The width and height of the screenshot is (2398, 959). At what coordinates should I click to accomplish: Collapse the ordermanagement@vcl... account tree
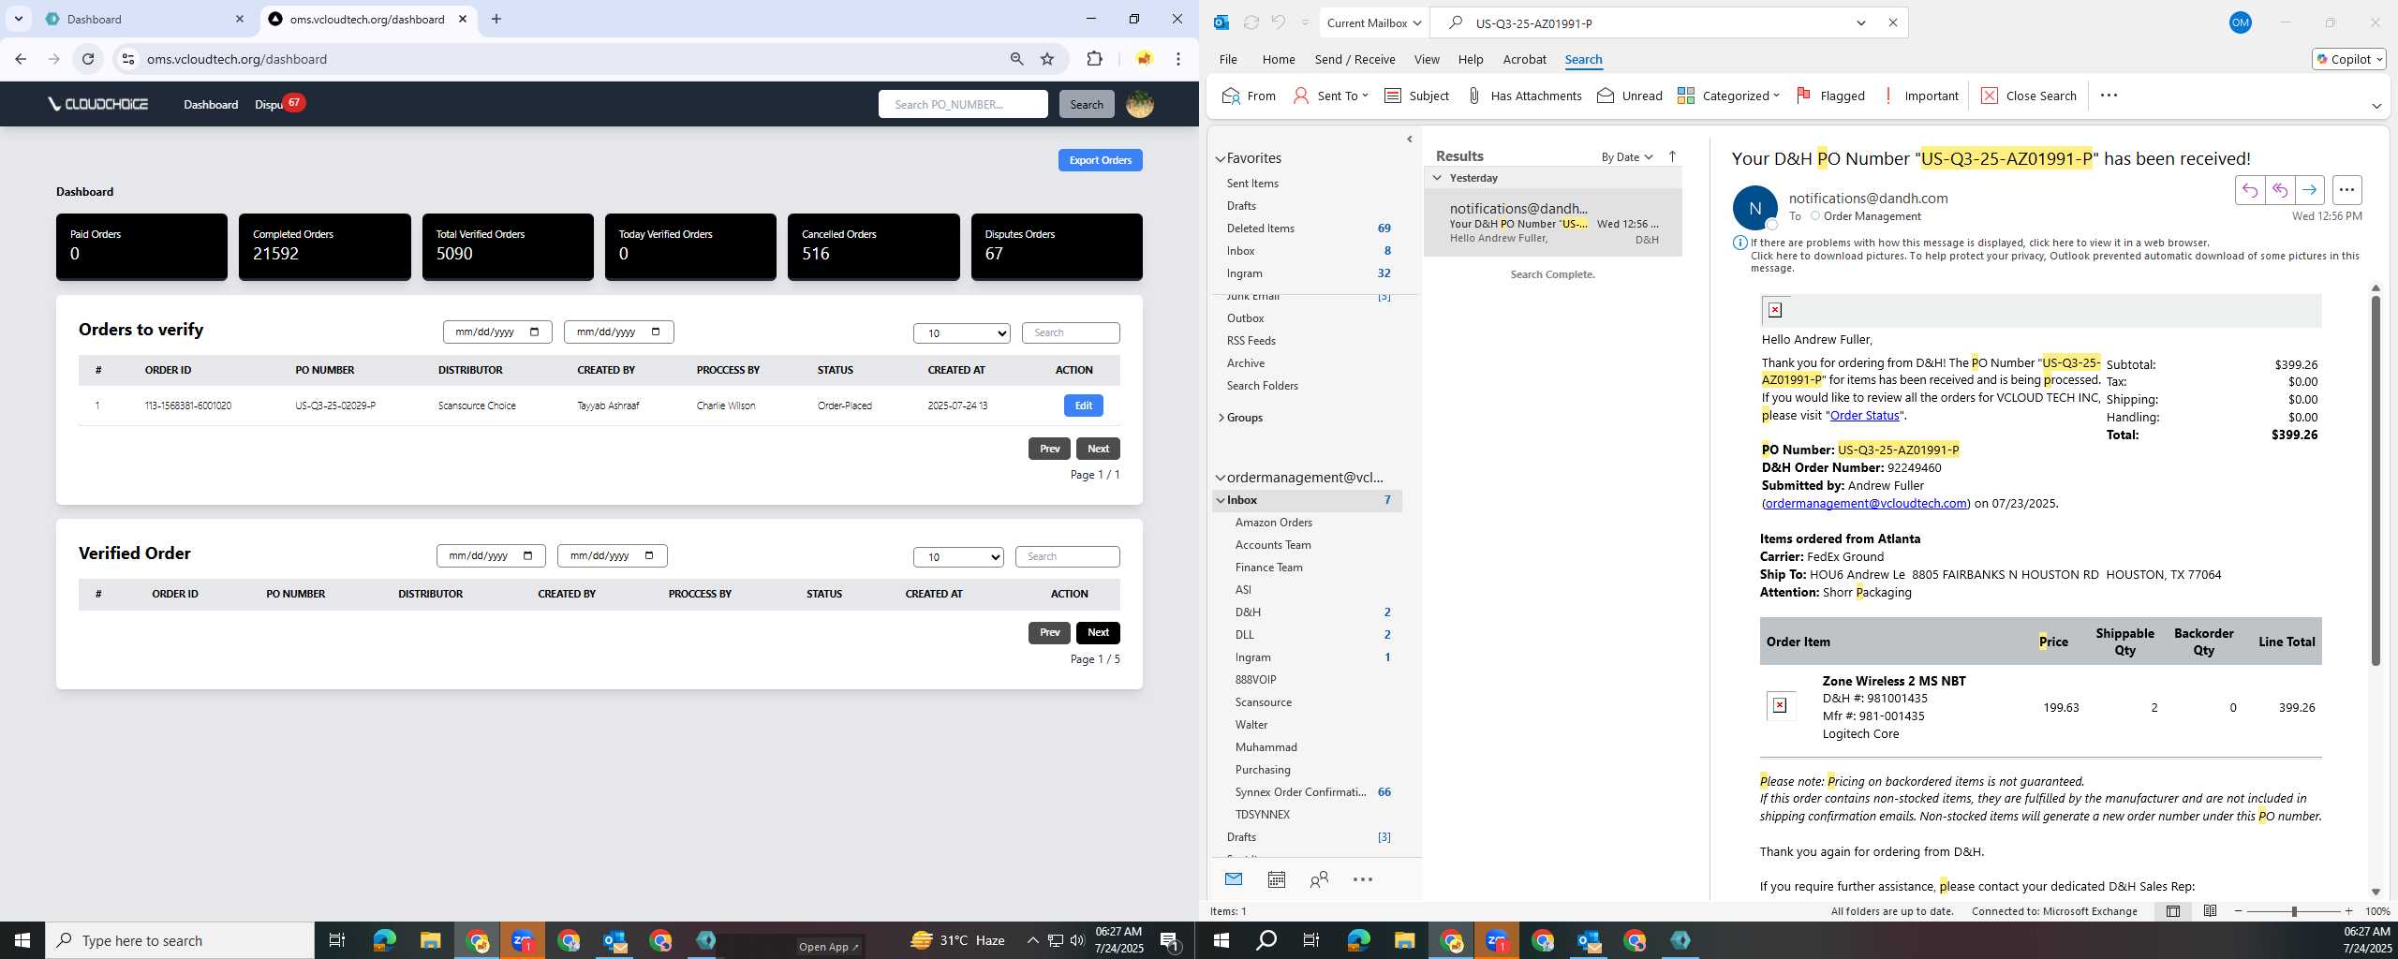(1221, 478)
